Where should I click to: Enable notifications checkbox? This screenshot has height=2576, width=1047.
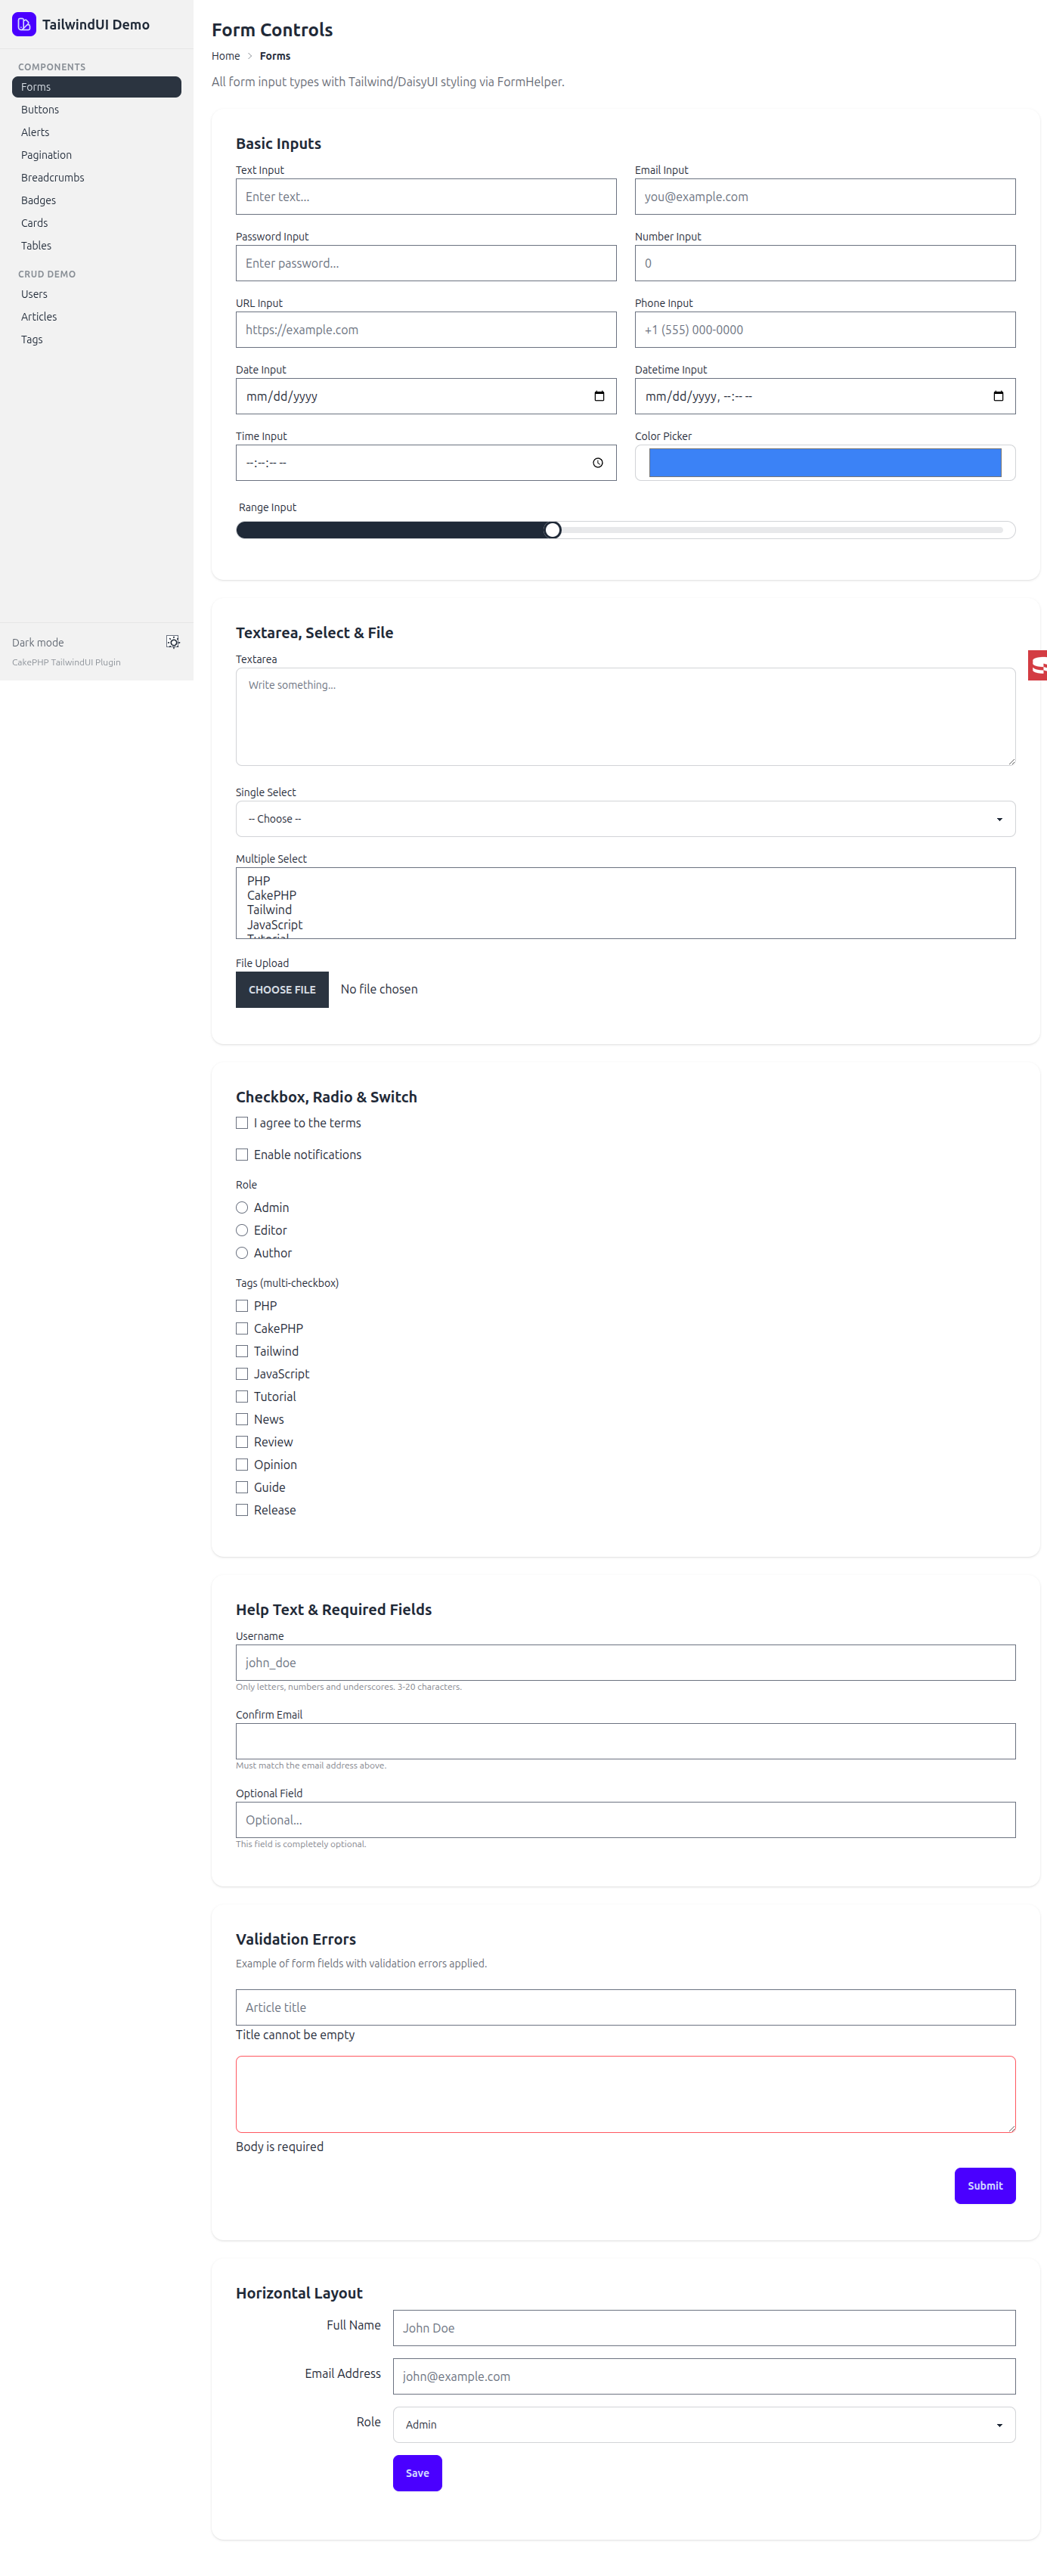[241, 1154]
